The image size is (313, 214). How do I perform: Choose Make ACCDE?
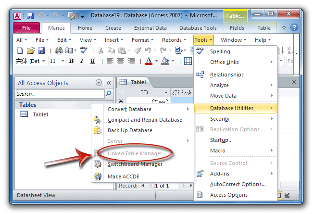(x=143, y=176)
